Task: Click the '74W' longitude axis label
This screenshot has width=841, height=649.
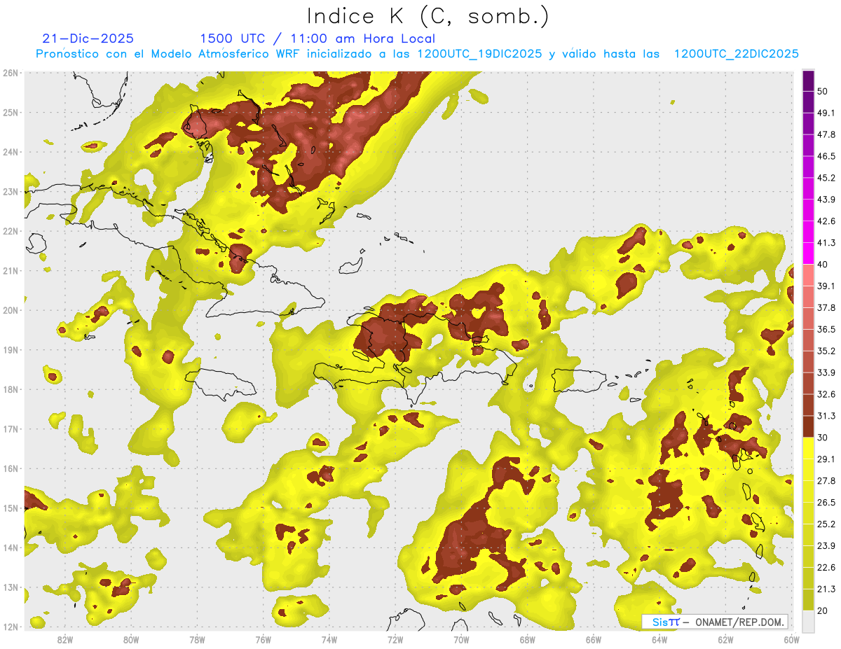Action: point(329,639)
